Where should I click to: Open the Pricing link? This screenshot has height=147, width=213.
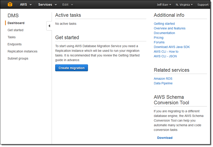point(159,38)
